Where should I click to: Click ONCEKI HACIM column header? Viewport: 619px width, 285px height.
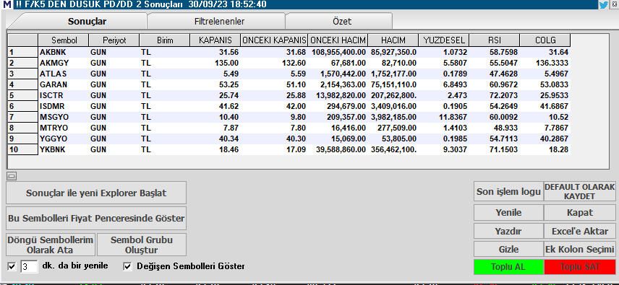338,40
